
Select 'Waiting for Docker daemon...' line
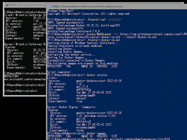(67, 57)
